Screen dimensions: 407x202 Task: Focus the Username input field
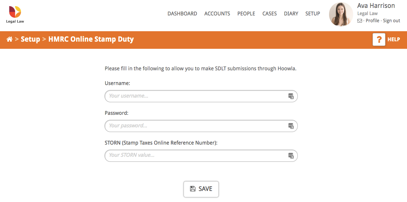(201, 96)
